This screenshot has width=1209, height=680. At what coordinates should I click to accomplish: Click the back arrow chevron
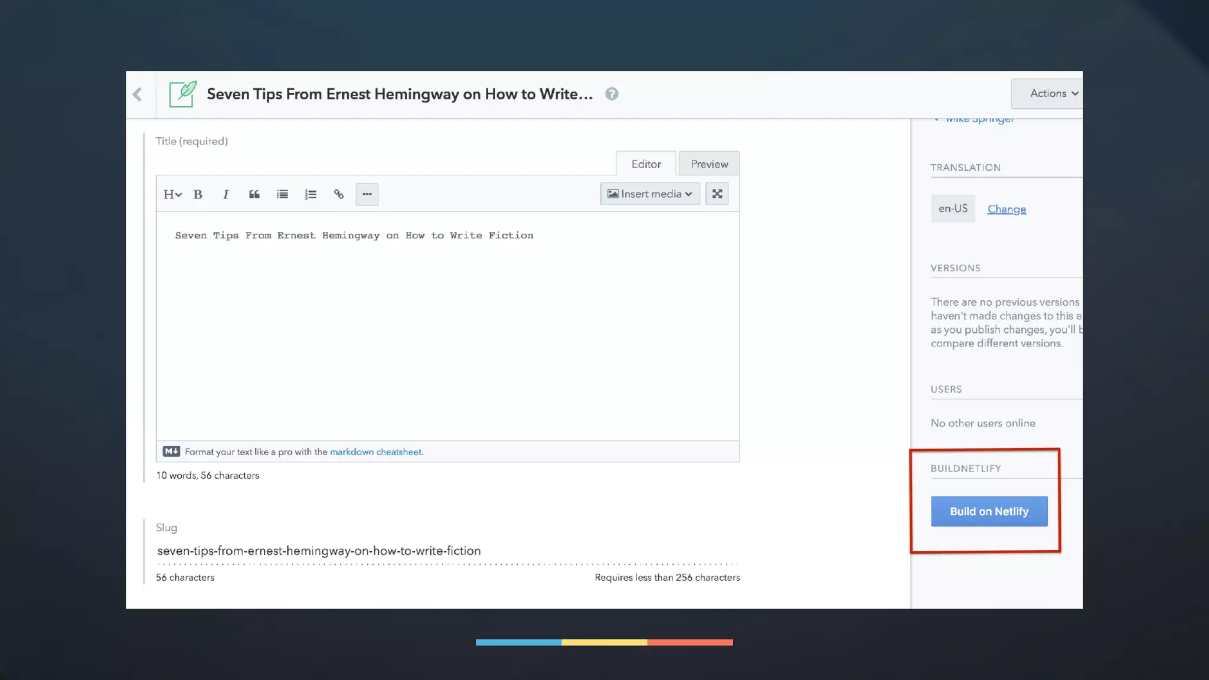(x=138, y=94)
